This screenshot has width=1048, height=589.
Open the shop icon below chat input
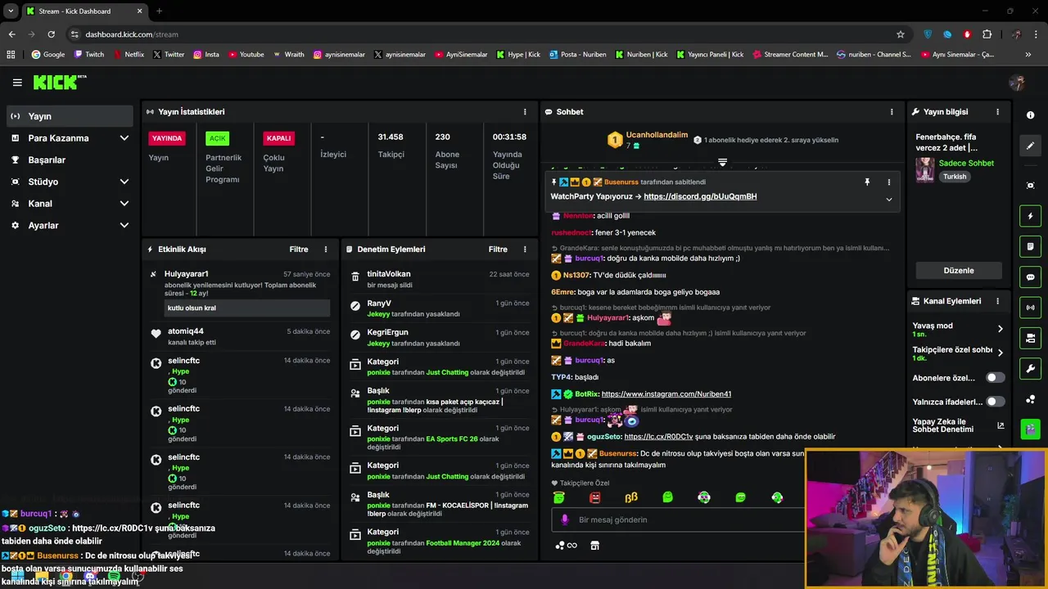tap(595, 546)
